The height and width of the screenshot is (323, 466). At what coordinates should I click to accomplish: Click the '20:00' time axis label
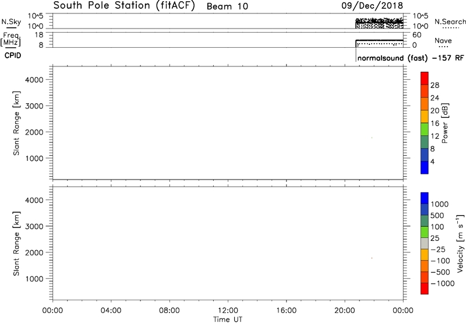pos(345,311)
